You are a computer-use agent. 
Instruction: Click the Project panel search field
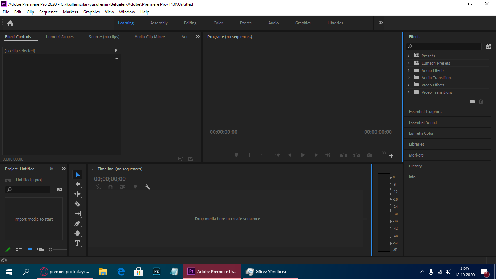[28, 189]
